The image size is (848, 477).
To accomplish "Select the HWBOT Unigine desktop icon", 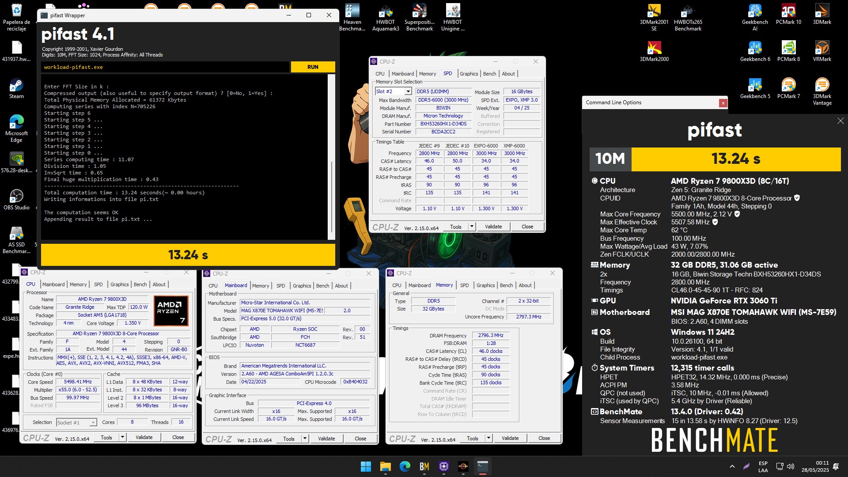I will point(453,18).
